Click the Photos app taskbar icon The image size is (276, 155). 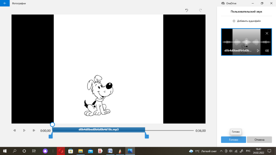point(130,151)
